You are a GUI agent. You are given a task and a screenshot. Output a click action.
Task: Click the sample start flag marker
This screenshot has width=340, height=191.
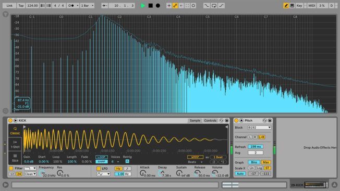25,127
